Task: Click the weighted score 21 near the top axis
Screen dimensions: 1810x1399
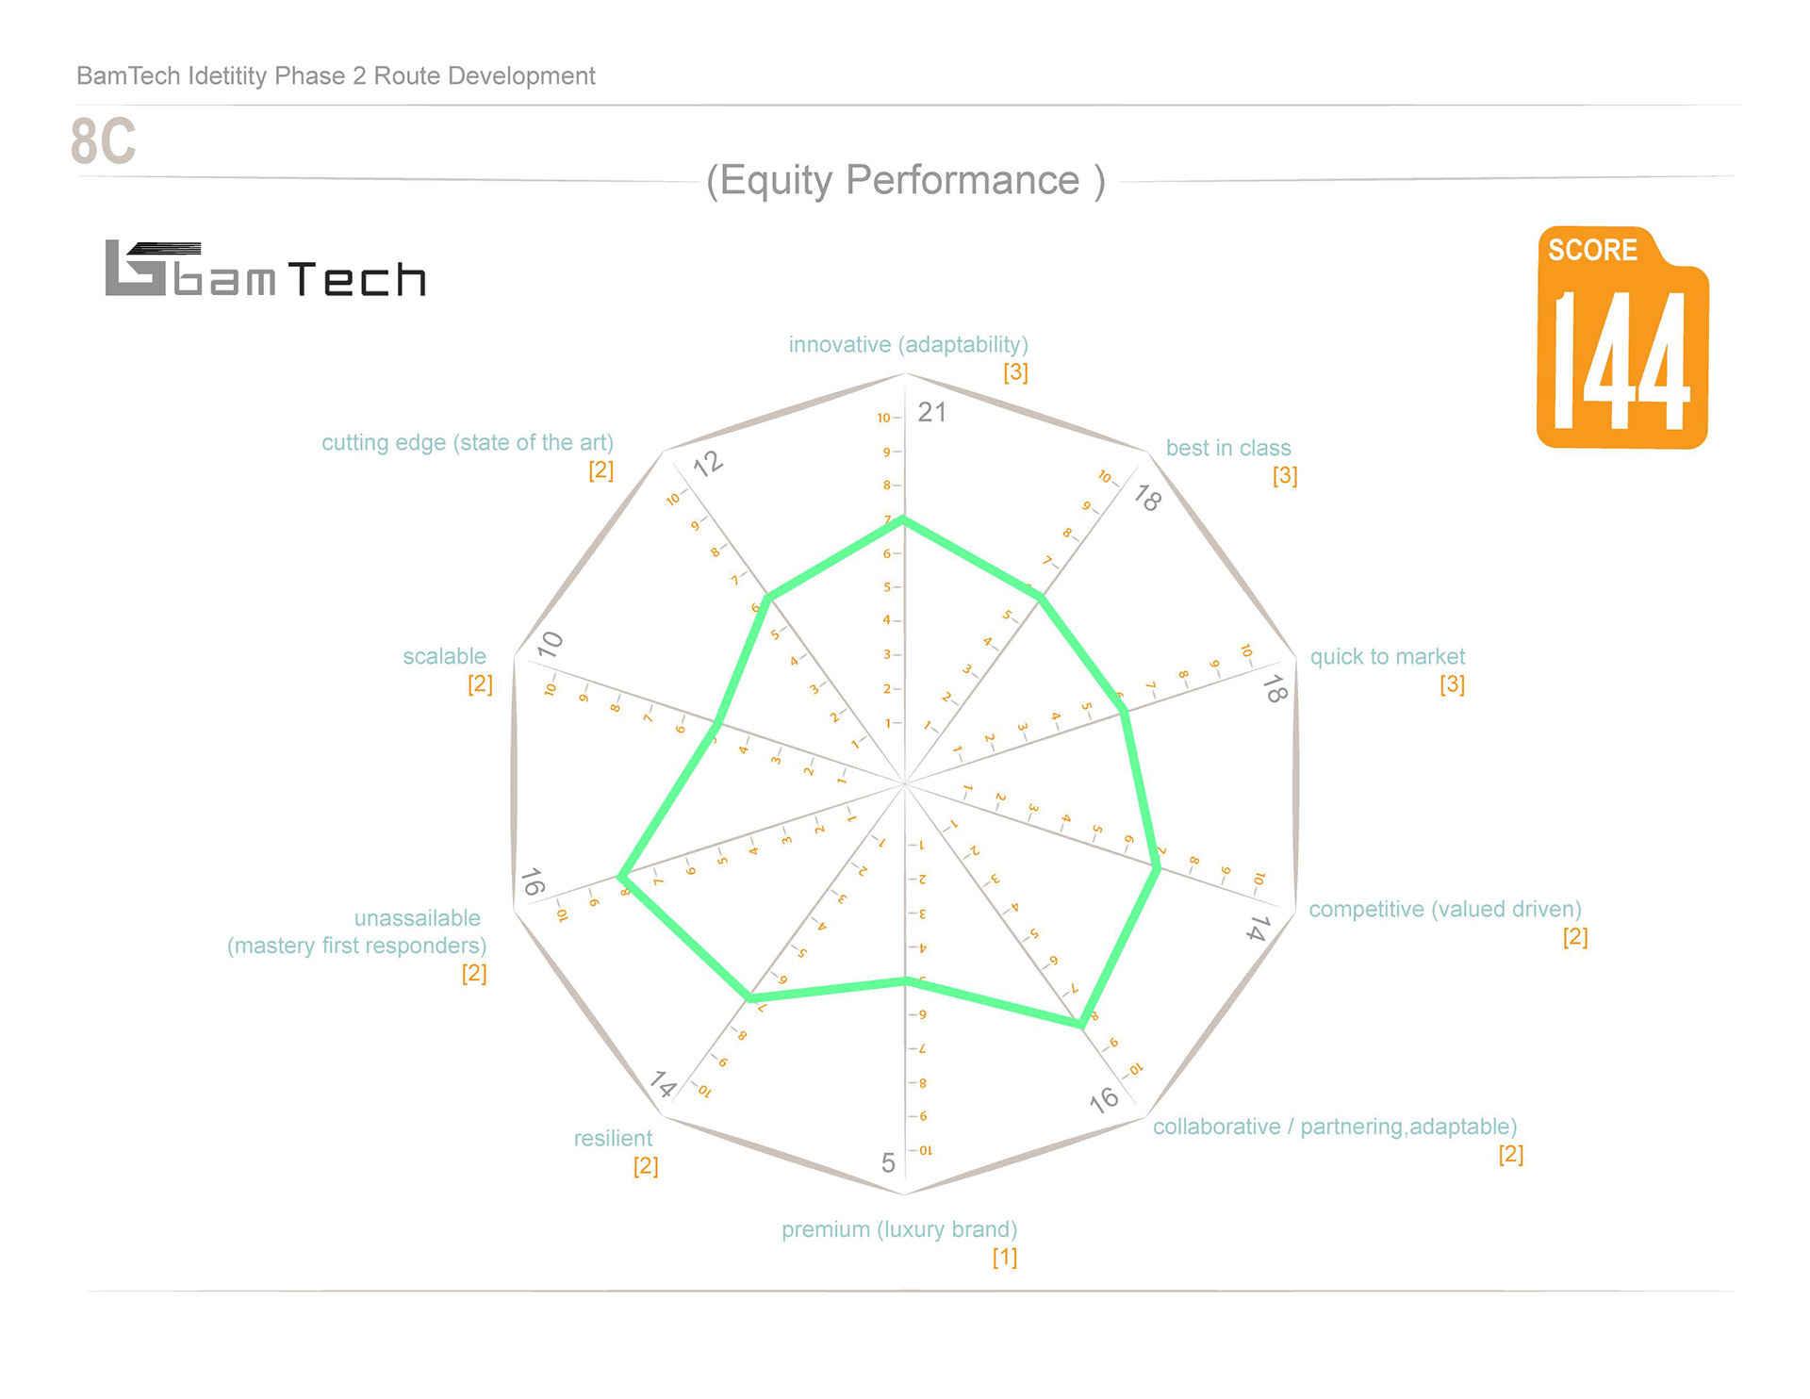Action: [931, 412]
